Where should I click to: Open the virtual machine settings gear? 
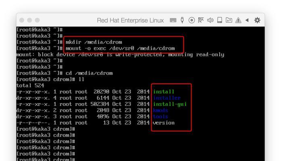[x=257, y=20]
